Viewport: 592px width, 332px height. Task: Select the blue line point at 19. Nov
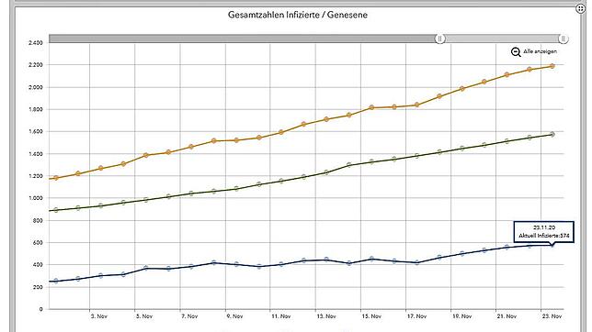click(461, 254)
